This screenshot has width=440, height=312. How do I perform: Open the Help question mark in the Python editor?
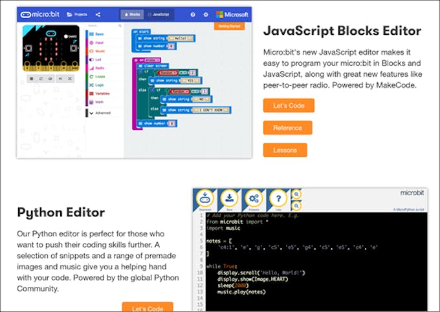click(278, 200)
